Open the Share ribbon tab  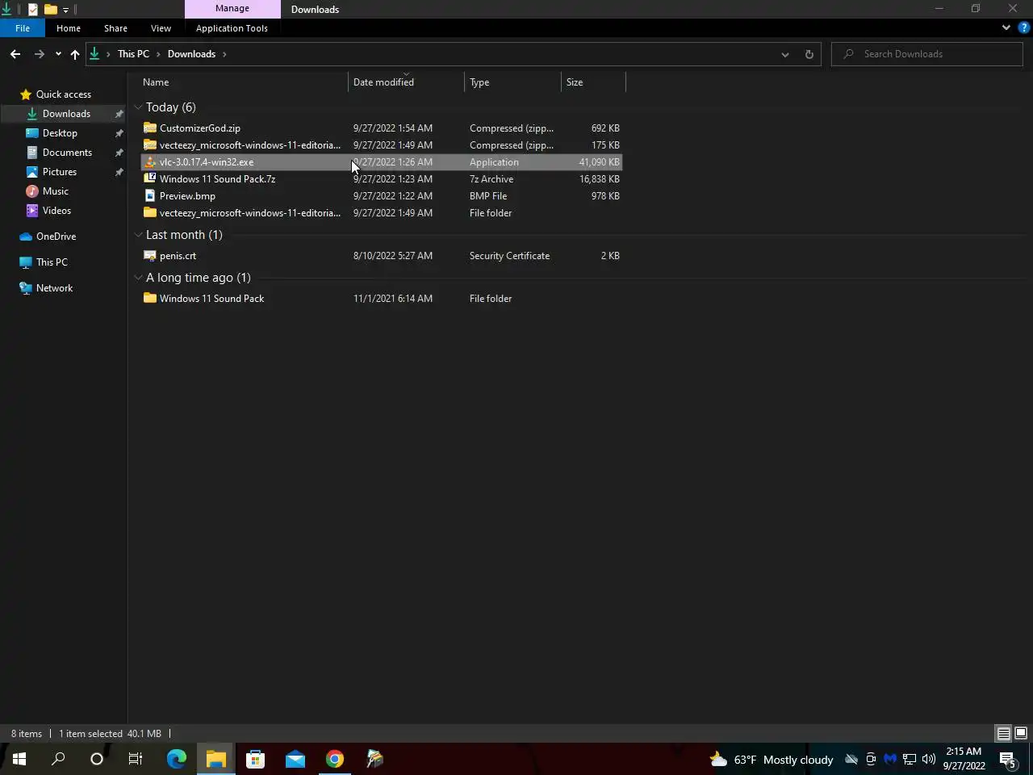[115, 27]
